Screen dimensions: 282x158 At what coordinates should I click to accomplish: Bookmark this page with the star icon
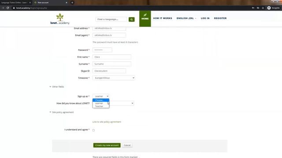click(263, 8)
